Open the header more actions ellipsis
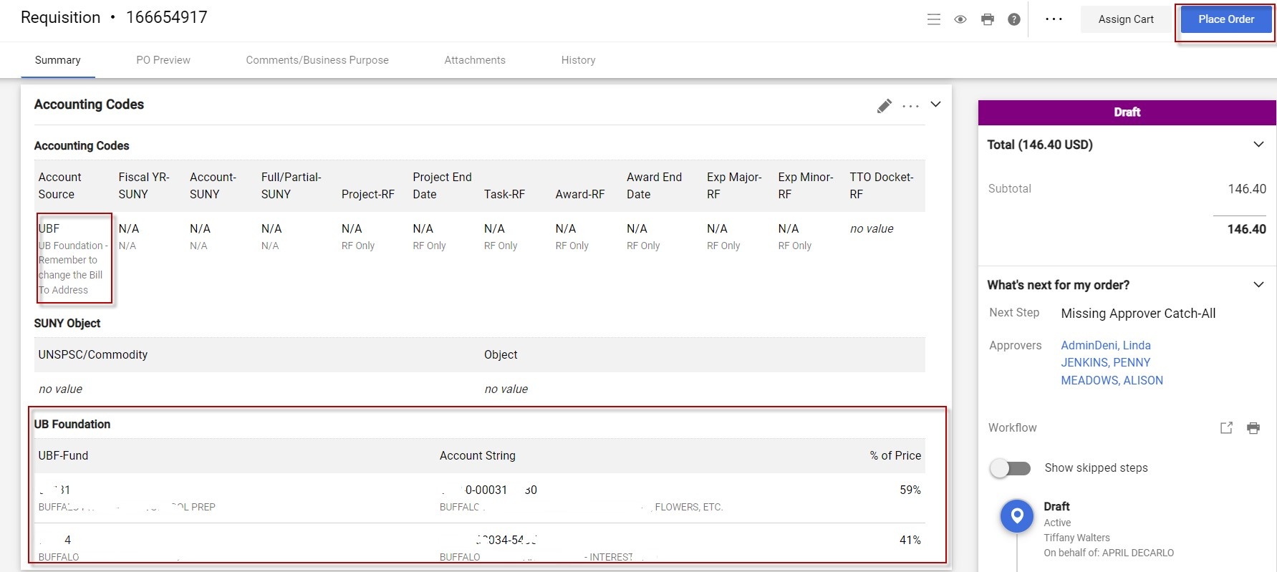 [1054, 19]
